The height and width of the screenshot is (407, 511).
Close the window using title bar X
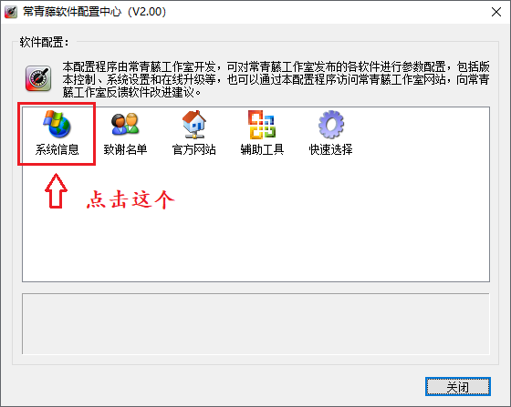pyautogui.click(x=496, y=12)
